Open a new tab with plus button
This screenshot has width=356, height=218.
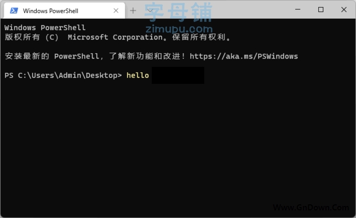133,10
